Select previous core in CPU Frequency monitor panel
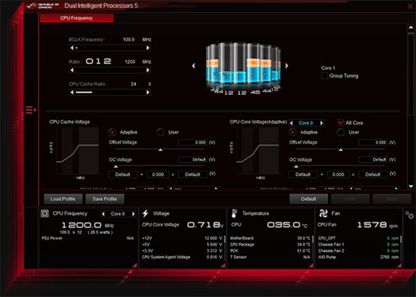This screenshot has width=416, height=297. 103,214
